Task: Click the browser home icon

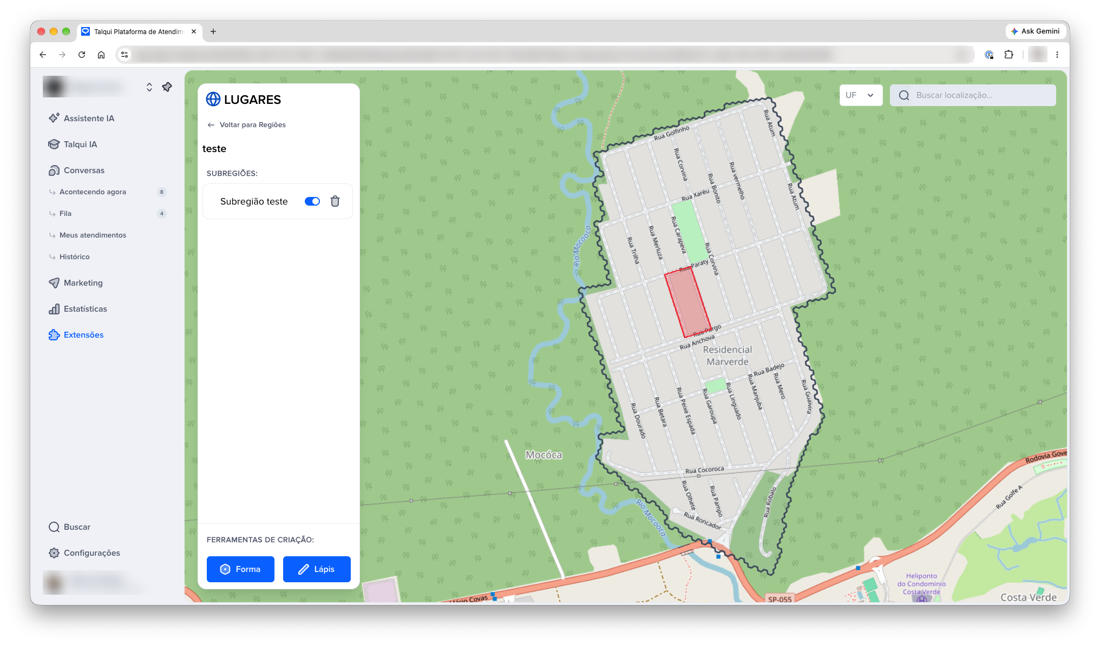Action: click(x=101, y=55)
